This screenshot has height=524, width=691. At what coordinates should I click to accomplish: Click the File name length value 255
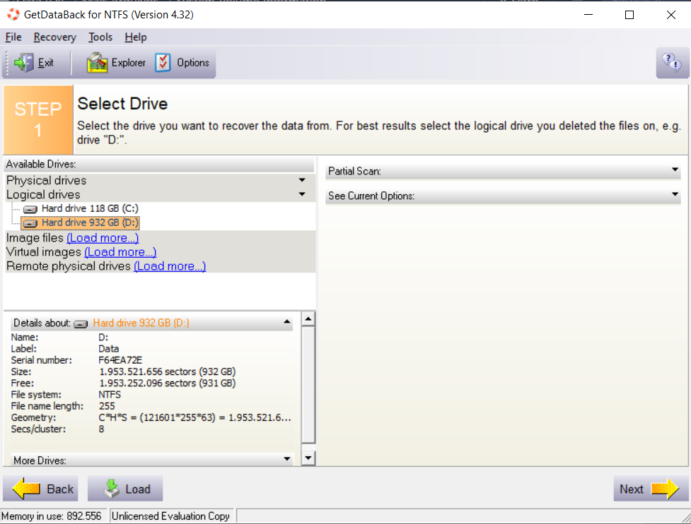click(x=107, y=406)
